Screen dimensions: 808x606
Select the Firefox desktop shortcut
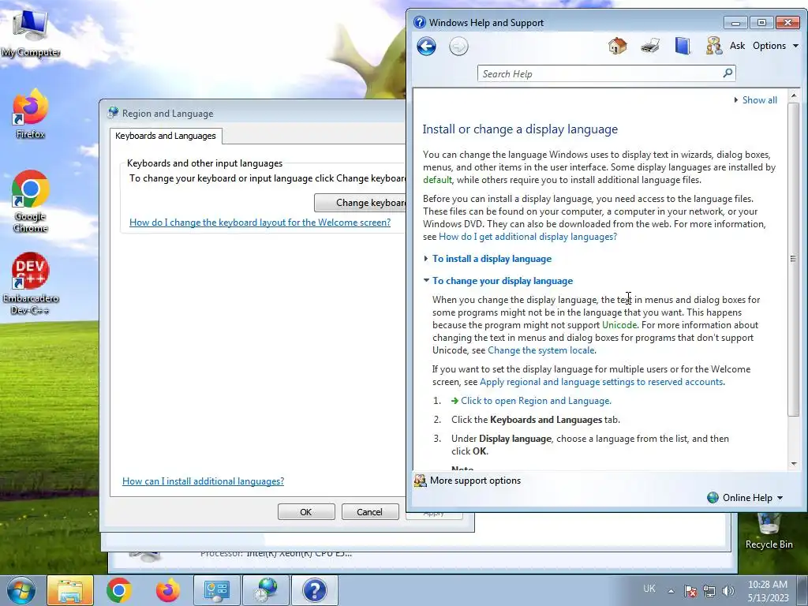(x=31, y=114)
